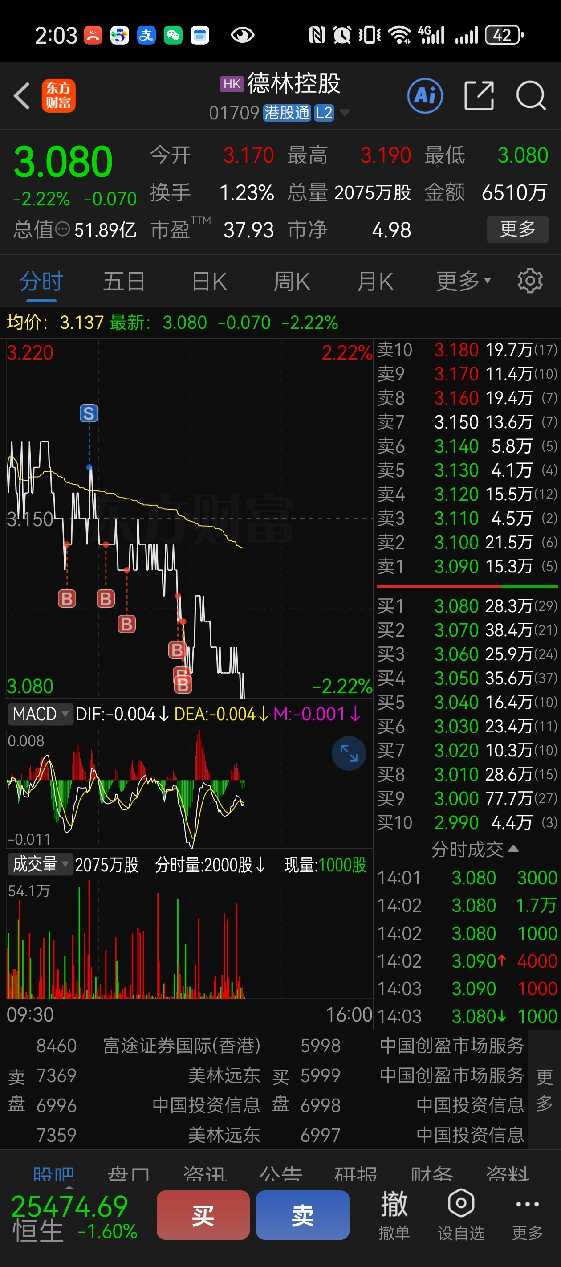
Task: Expand stock code dropdown arrow
Action: [x=345, y=113]
